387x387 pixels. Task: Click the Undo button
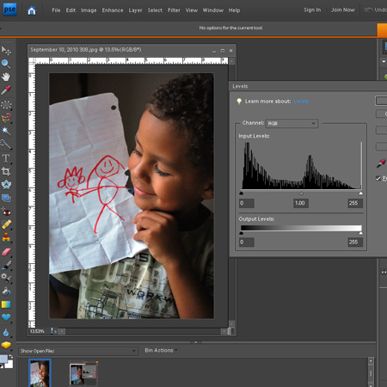click(376, 10)
